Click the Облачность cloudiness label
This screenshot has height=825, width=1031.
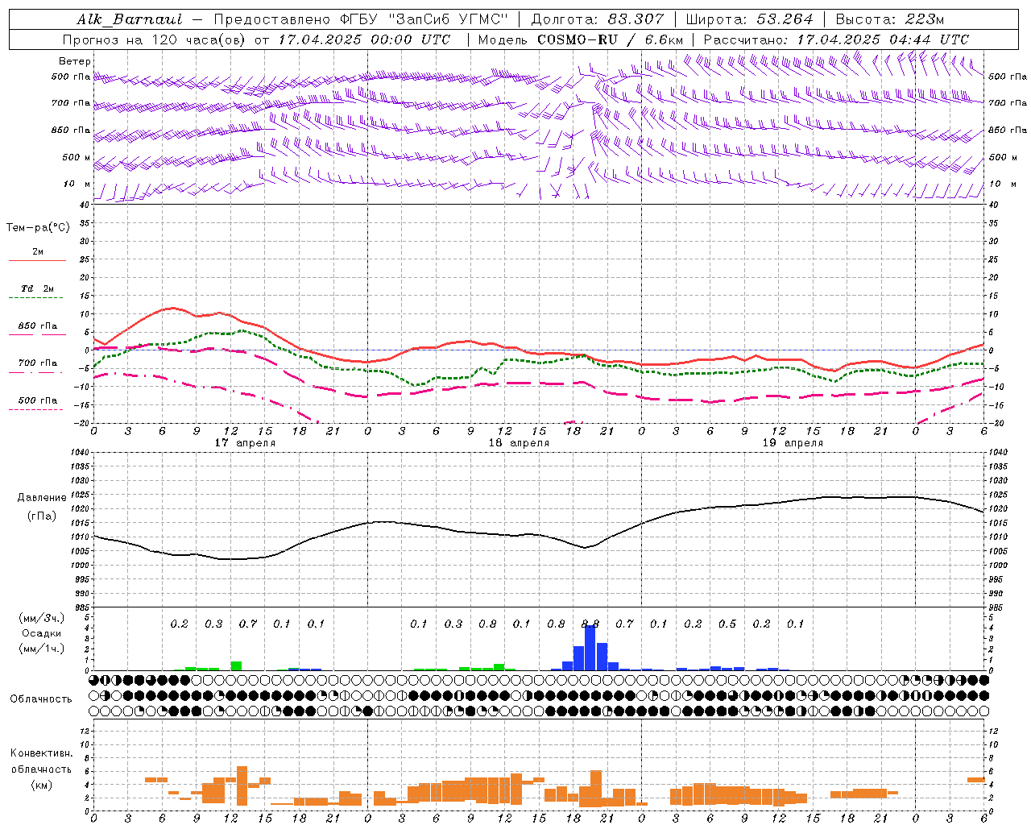(x=41, y=699)
